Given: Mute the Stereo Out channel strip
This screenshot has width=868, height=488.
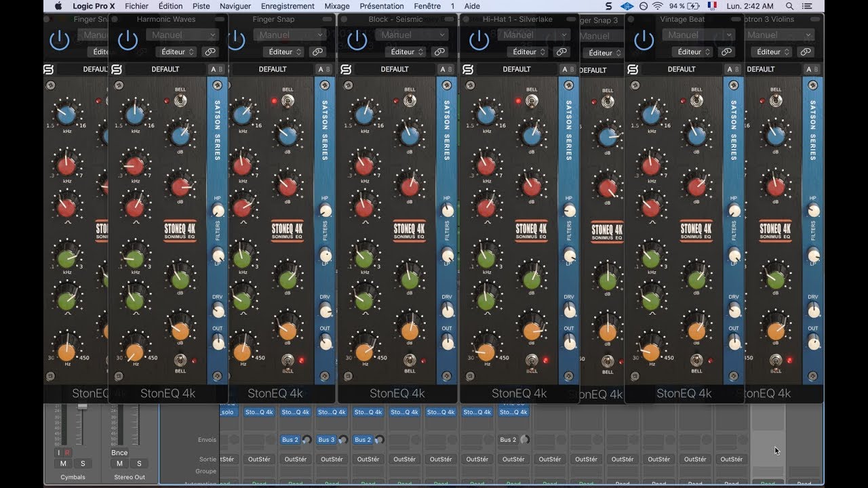Looking at the screenshot, I should (x=120, y=464).
